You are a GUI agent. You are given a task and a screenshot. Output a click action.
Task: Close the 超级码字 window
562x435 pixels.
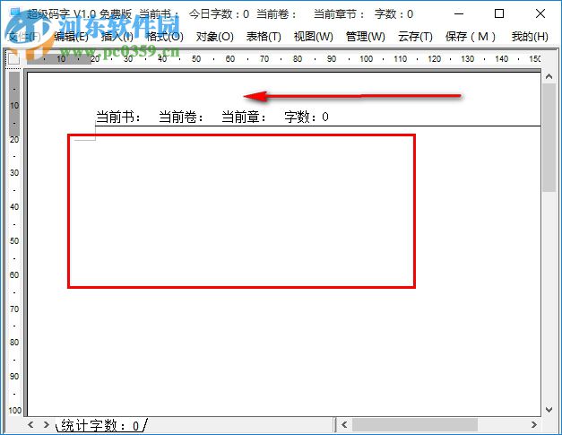point(540,13)
